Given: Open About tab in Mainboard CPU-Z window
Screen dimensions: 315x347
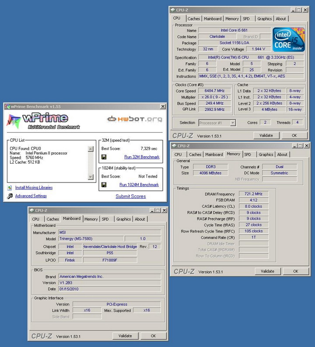Looking at the screenshot, I should pos(140,219).
